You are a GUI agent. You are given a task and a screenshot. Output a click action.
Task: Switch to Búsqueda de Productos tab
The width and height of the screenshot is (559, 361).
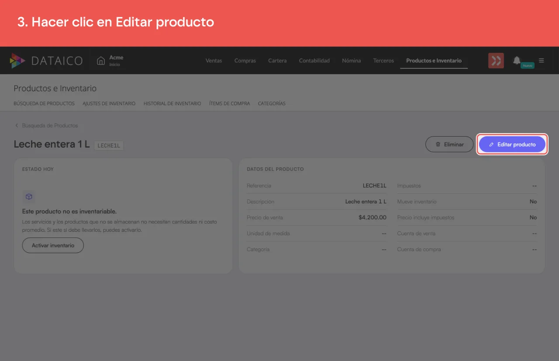pos(44,104)
